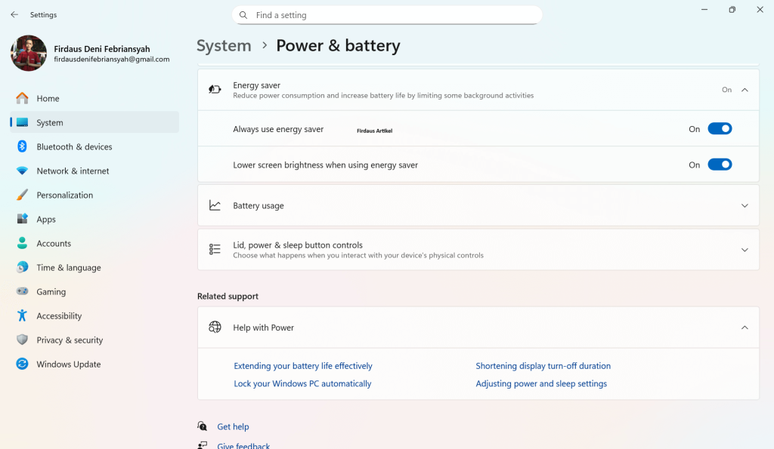Click the Accessibility figure icon

pos(22,315)
